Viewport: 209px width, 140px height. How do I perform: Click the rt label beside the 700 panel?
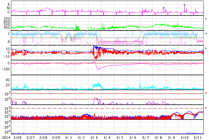point(206,19)
